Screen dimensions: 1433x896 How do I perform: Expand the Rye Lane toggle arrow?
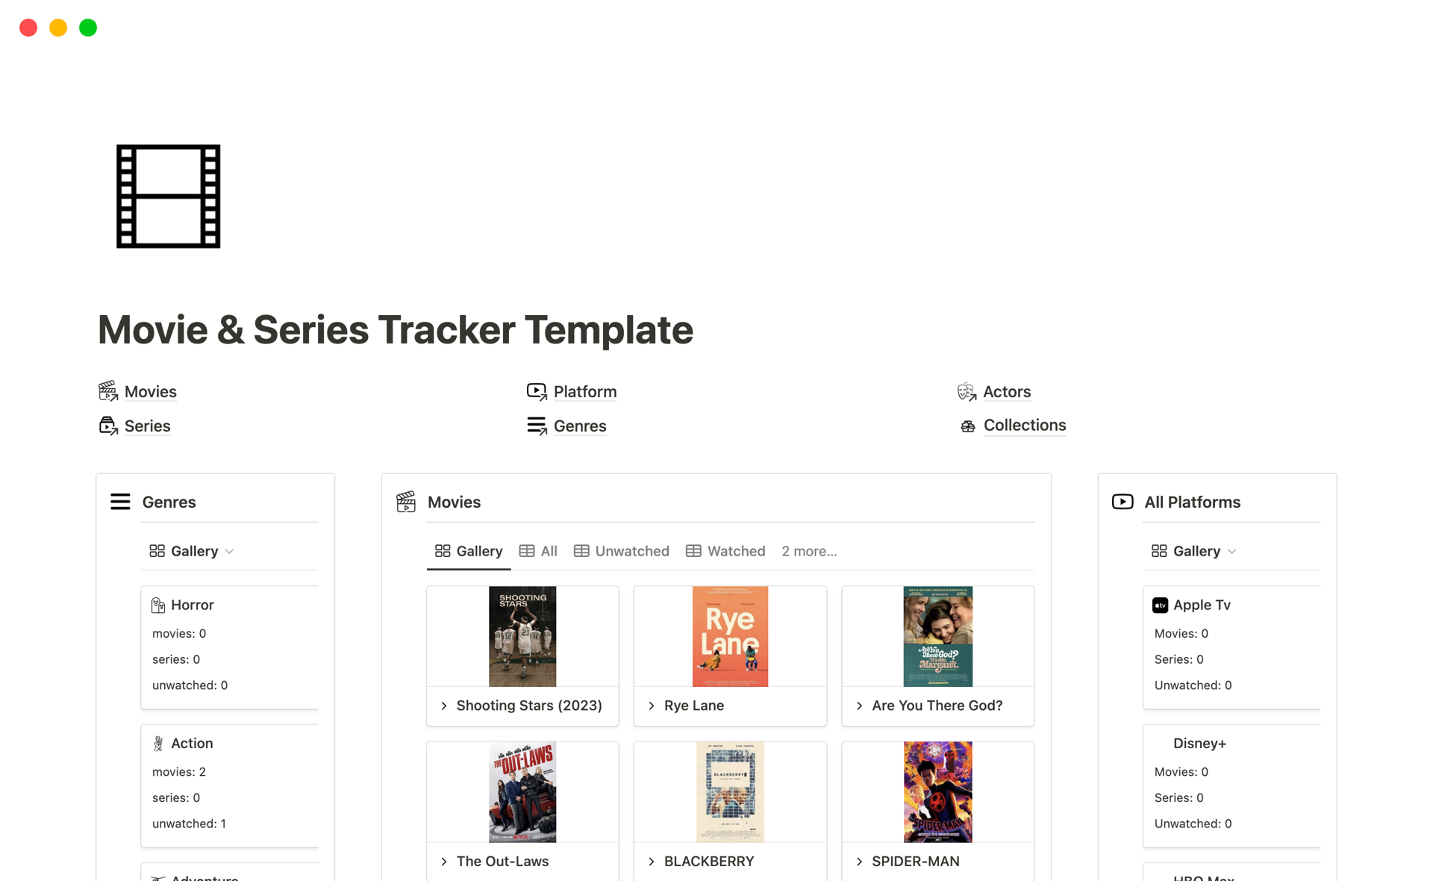pyautogui.click(x=652, y=706)
